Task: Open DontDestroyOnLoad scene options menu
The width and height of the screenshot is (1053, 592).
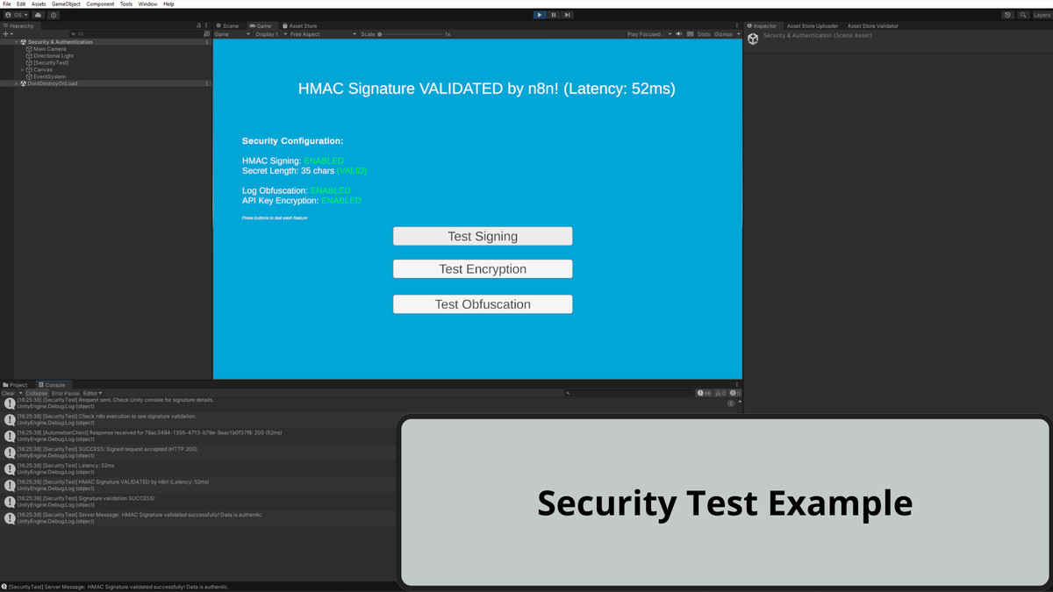Action: pos(207,84)
